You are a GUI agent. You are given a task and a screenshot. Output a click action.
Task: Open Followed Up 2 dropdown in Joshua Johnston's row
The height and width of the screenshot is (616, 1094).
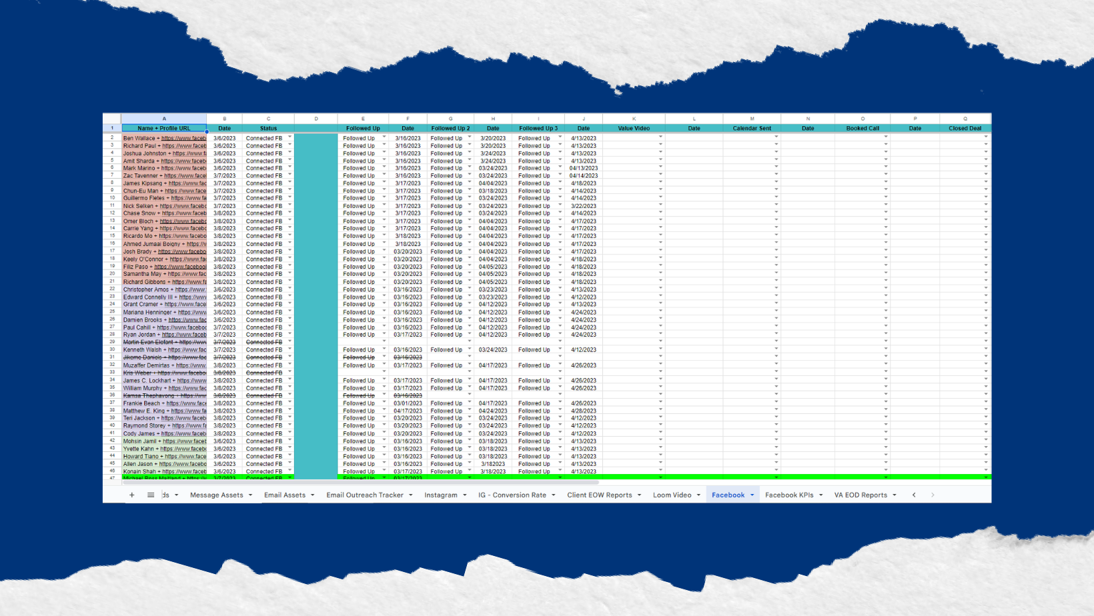[x=470, y=152]
